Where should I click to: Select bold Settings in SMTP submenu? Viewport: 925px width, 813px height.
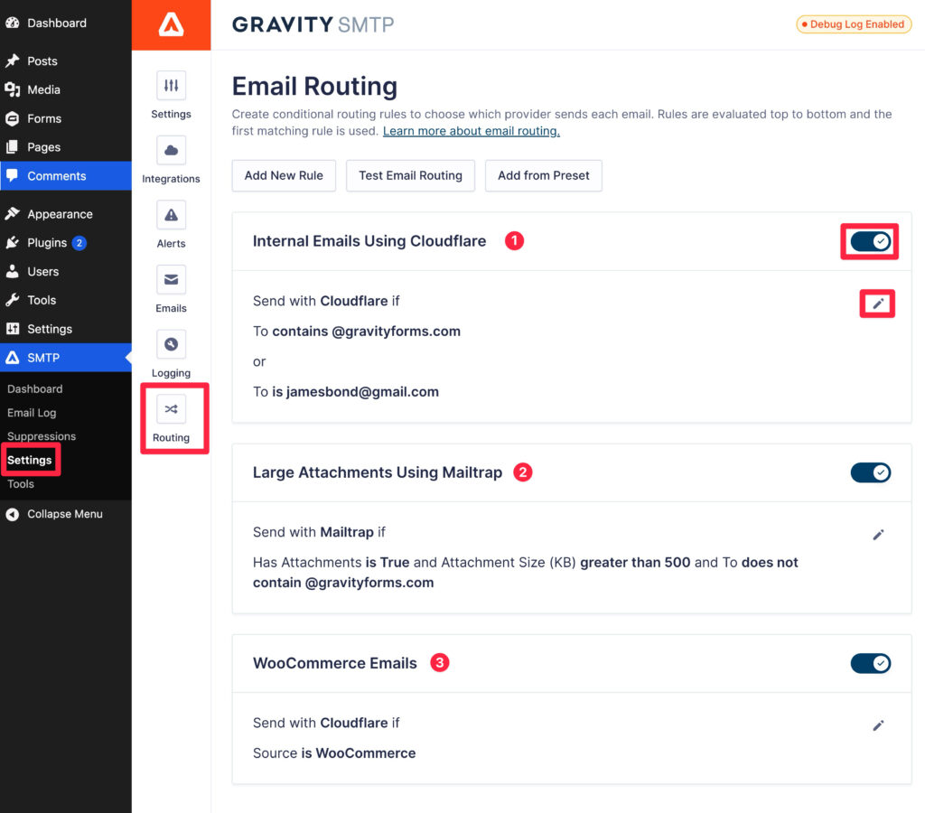30,460
